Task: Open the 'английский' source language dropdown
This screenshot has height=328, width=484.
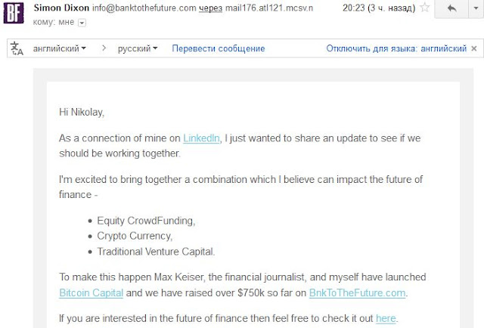Action: point(60,48)
